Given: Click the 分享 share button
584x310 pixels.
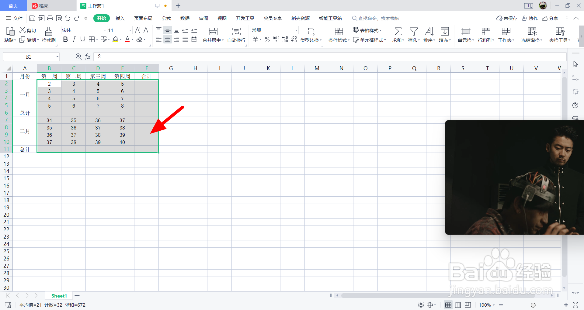Looking at the screenshot, I should pos(550,19).
